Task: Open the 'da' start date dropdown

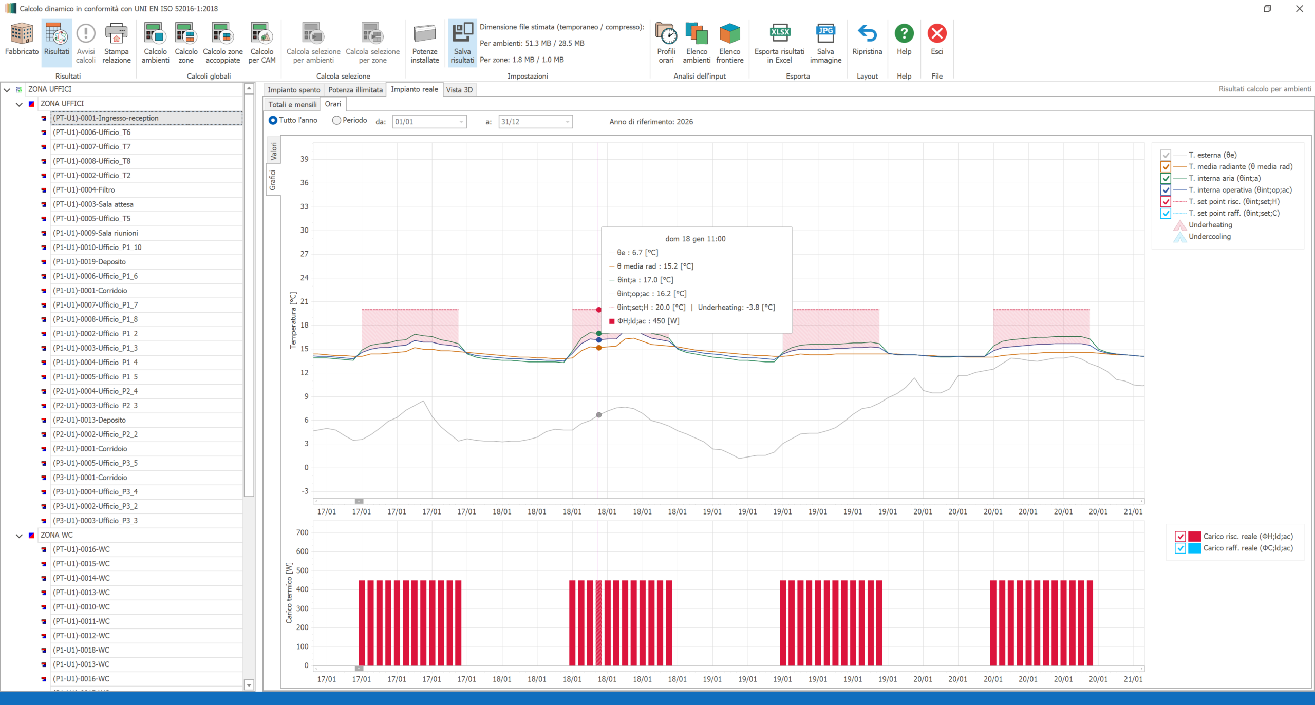Action: [x=461, y=122]
